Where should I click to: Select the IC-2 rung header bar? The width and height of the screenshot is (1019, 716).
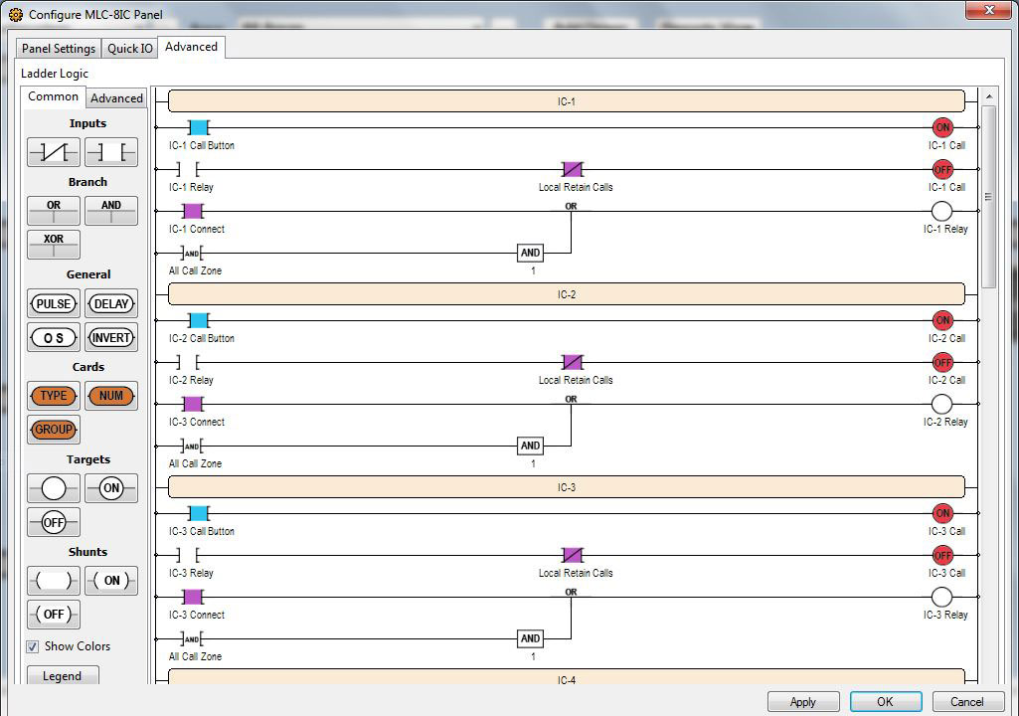pyautogui.click(x=566, y=294)
